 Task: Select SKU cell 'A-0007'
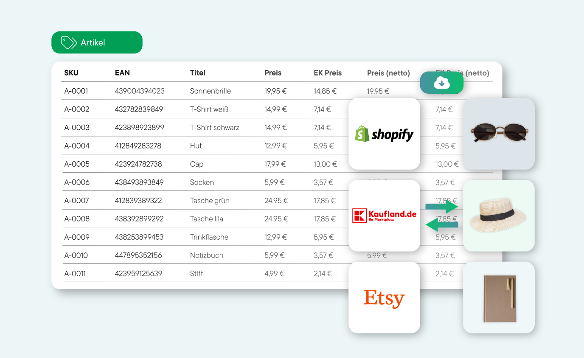[x=76, y=201]
